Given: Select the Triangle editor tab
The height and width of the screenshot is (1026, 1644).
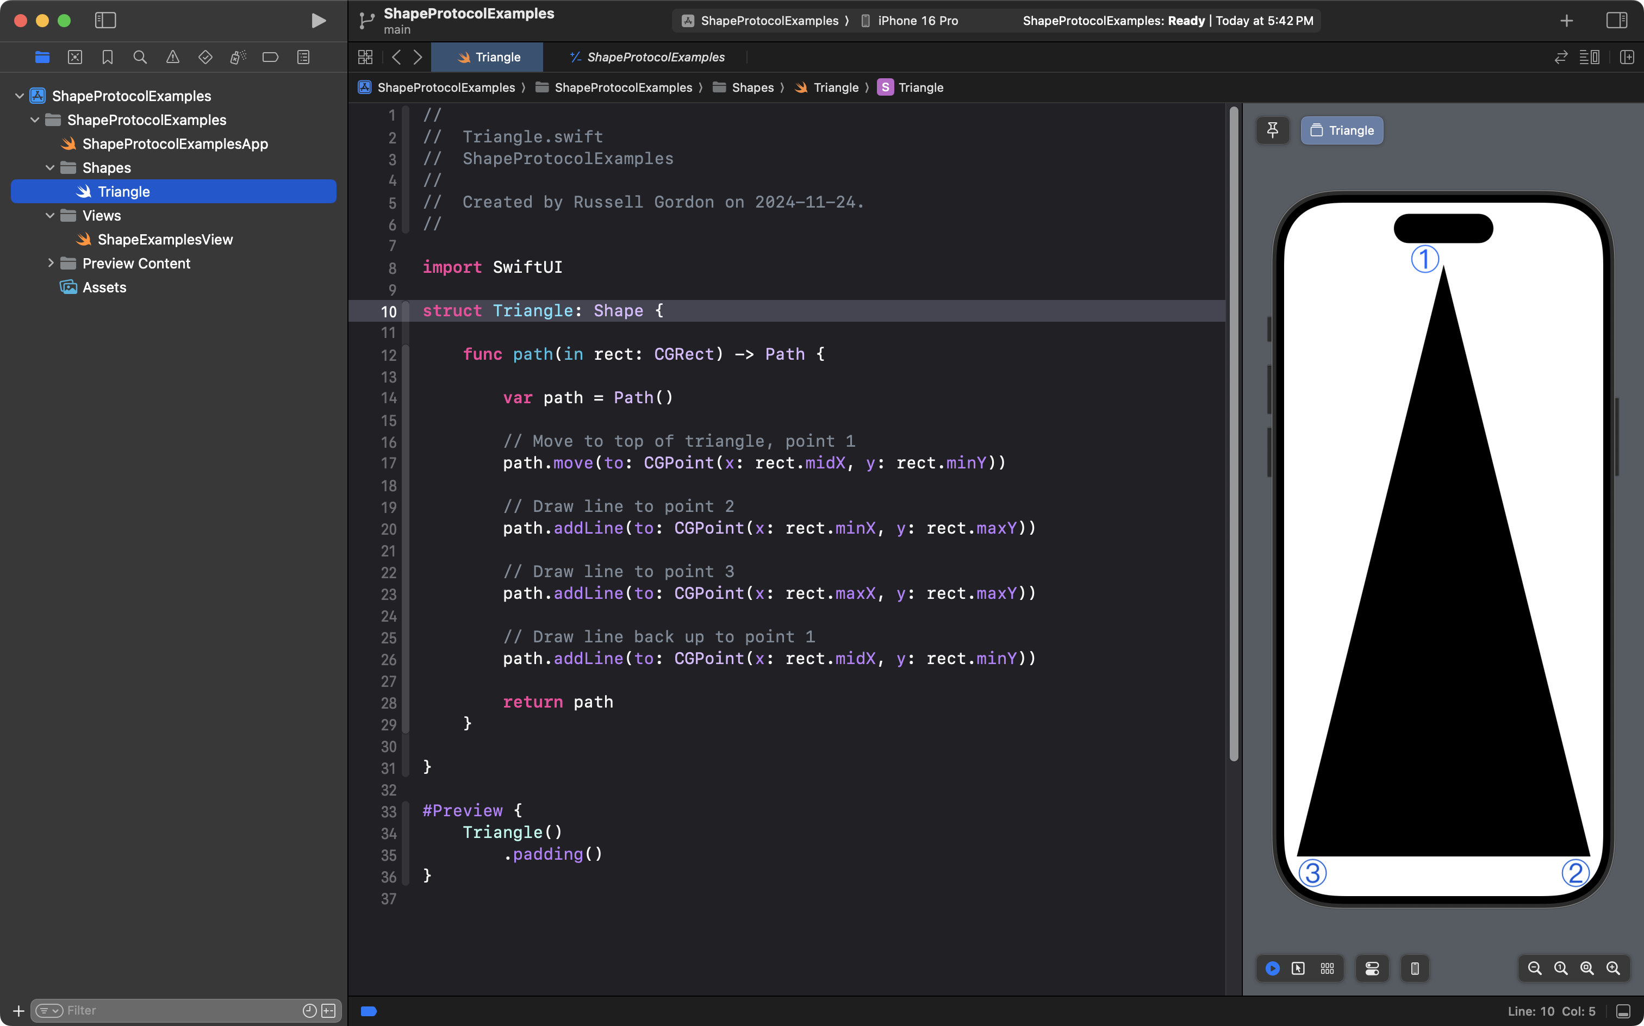Looking at the screenshot, I should pyautogui.click(x=488, y=57).
